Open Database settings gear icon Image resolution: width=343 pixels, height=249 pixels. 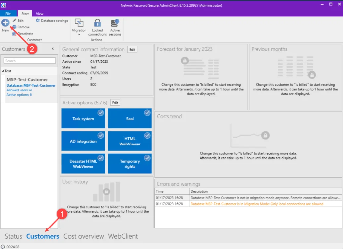tap(38, 21)
